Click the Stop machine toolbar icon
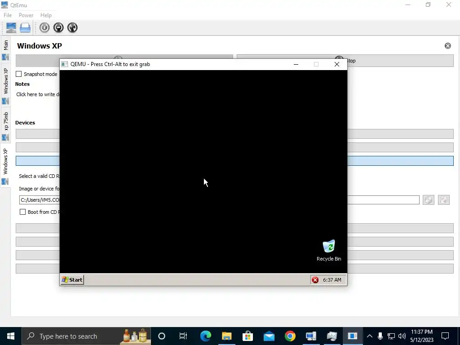The height and width of the screenshot is (345, 460). coord(58,27)
